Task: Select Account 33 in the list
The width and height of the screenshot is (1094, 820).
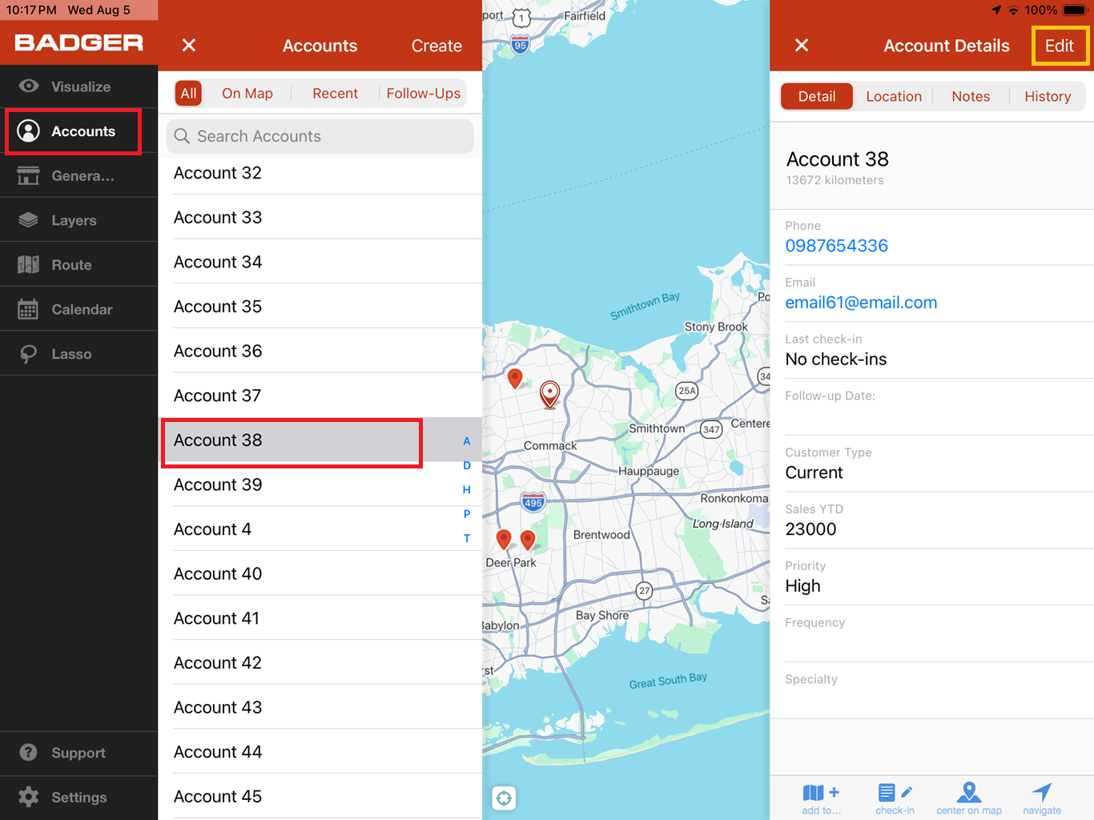Action: pyautogui.click(x=320, y=217)
